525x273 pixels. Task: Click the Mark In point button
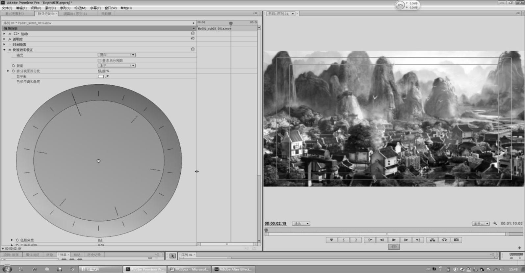click(344, 240)
